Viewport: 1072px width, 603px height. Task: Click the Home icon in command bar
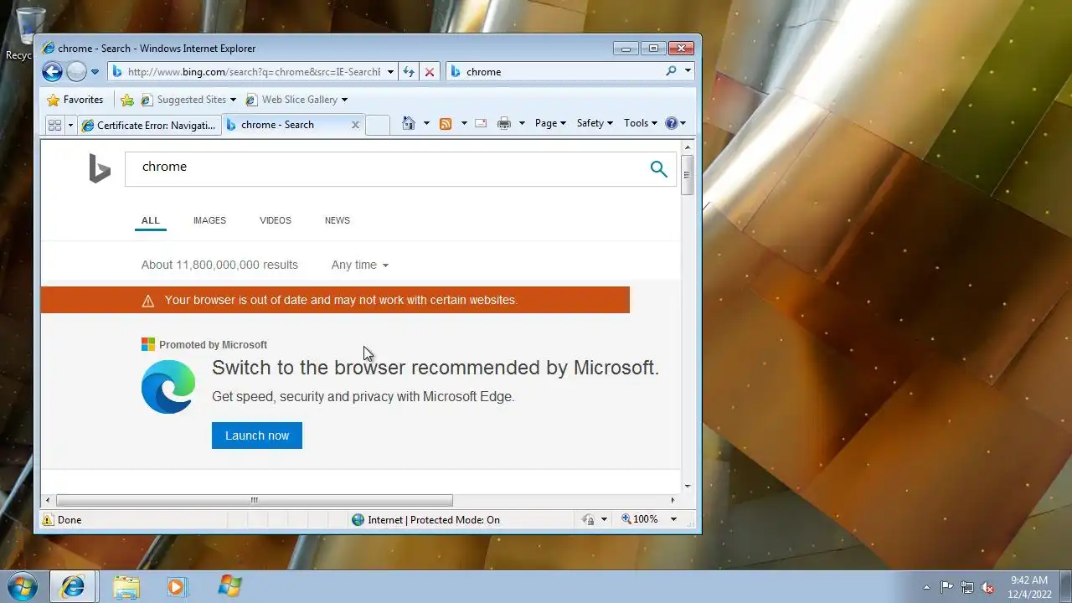409,123
